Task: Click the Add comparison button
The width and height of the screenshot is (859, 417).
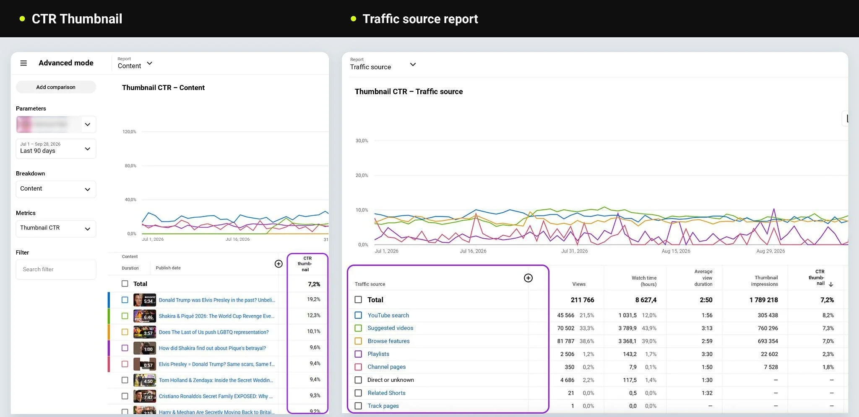Action: [x=56, y=87]
